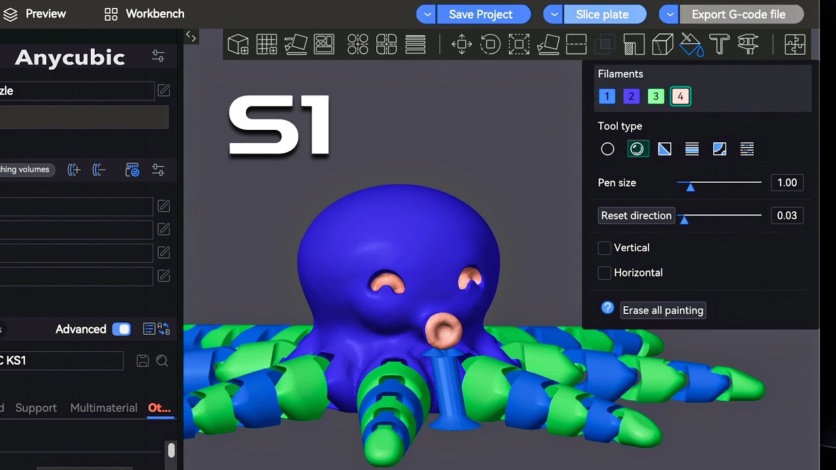Open the Others settings tab
The width and height of the screenshot is (836, 470).
(159, 408)
